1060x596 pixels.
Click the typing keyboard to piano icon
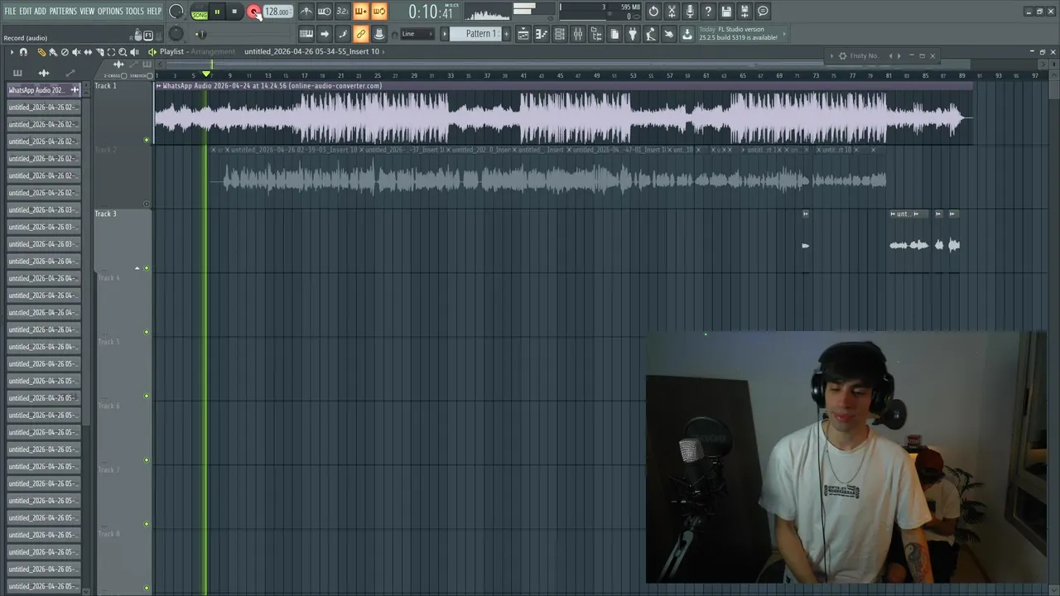(x=306, y=34)
